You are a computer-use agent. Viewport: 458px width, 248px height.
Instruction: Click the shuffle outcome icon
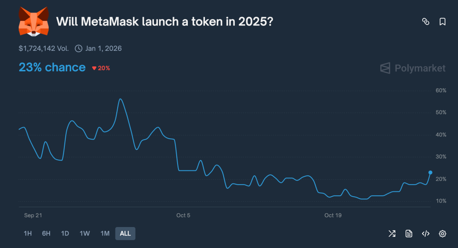point(392,233)
